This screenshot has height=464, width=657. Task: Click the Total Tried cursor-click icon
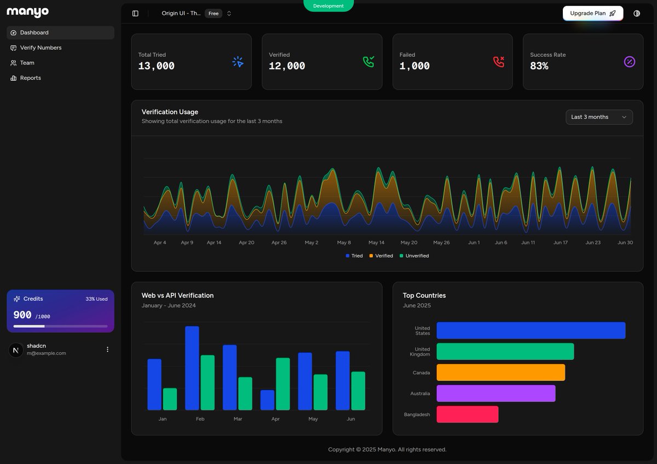point(238,62)
